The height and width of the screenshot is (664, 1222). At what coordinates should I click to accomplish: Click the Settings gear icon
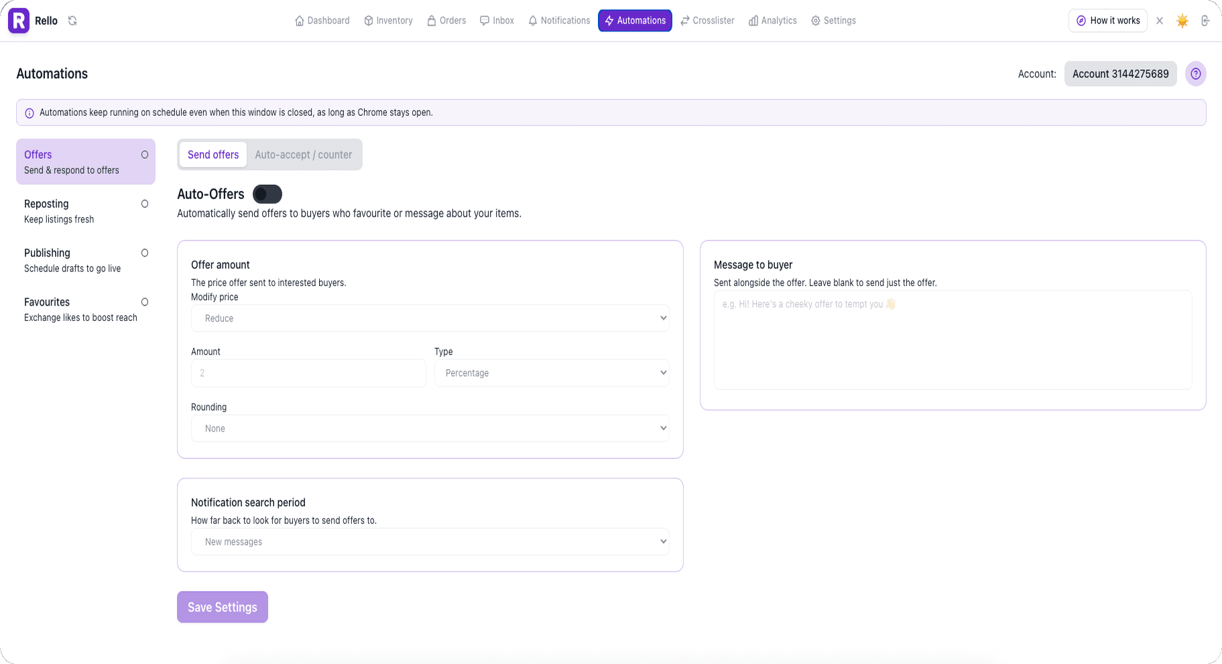pyautogui.click(x=816, y=21)
